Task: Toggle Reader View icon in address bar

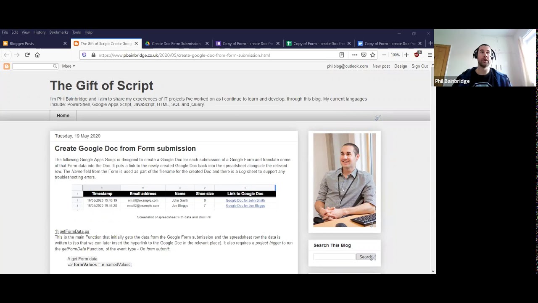Action: [x=342, y=55]
